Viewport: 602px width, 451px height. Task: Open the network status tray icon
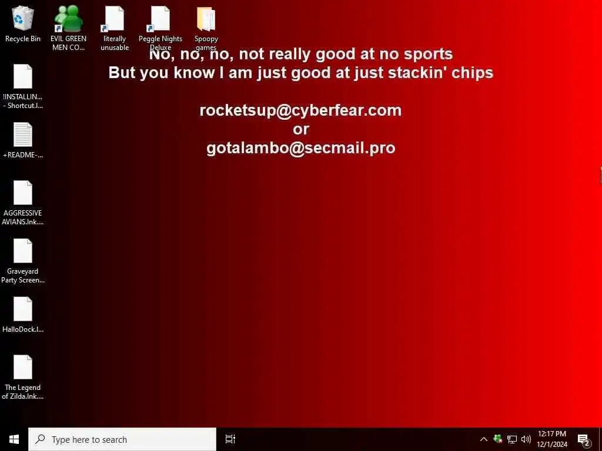point(512,439)
